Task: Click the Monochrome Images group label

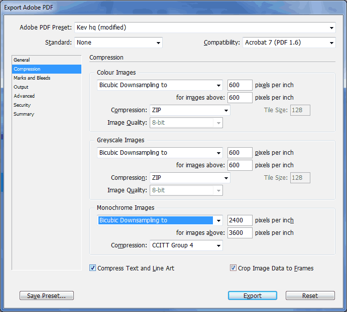Action: tap(126, 208)
